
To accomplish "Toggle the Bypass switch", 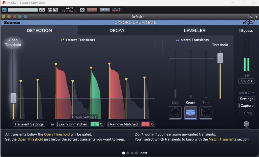I will point(246,31).
